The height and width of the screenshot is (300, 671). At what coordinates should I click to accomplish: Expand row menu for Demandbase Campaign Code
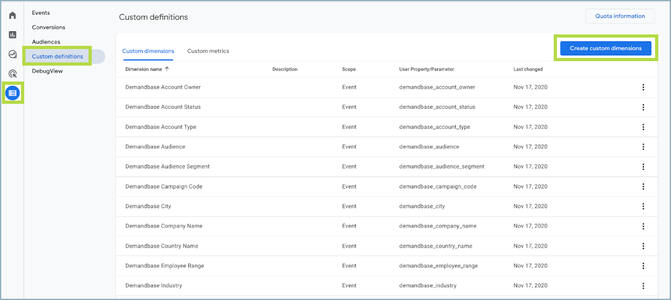(643, 187)
